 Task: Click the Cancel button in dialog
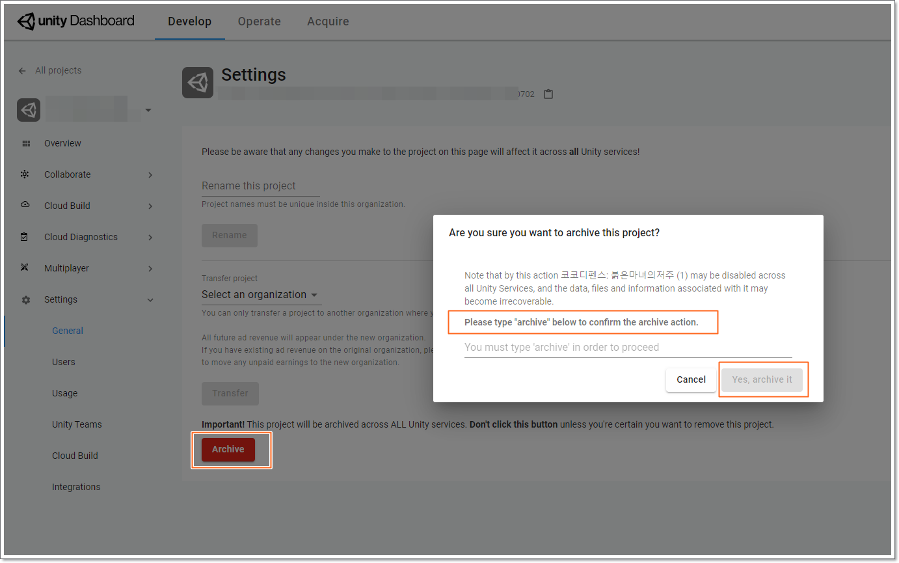click(x=691, y=379)
